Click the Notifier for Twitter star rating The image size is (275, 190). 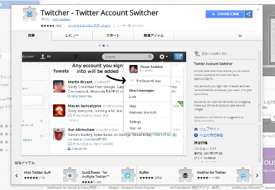click(x=204, y=178)
